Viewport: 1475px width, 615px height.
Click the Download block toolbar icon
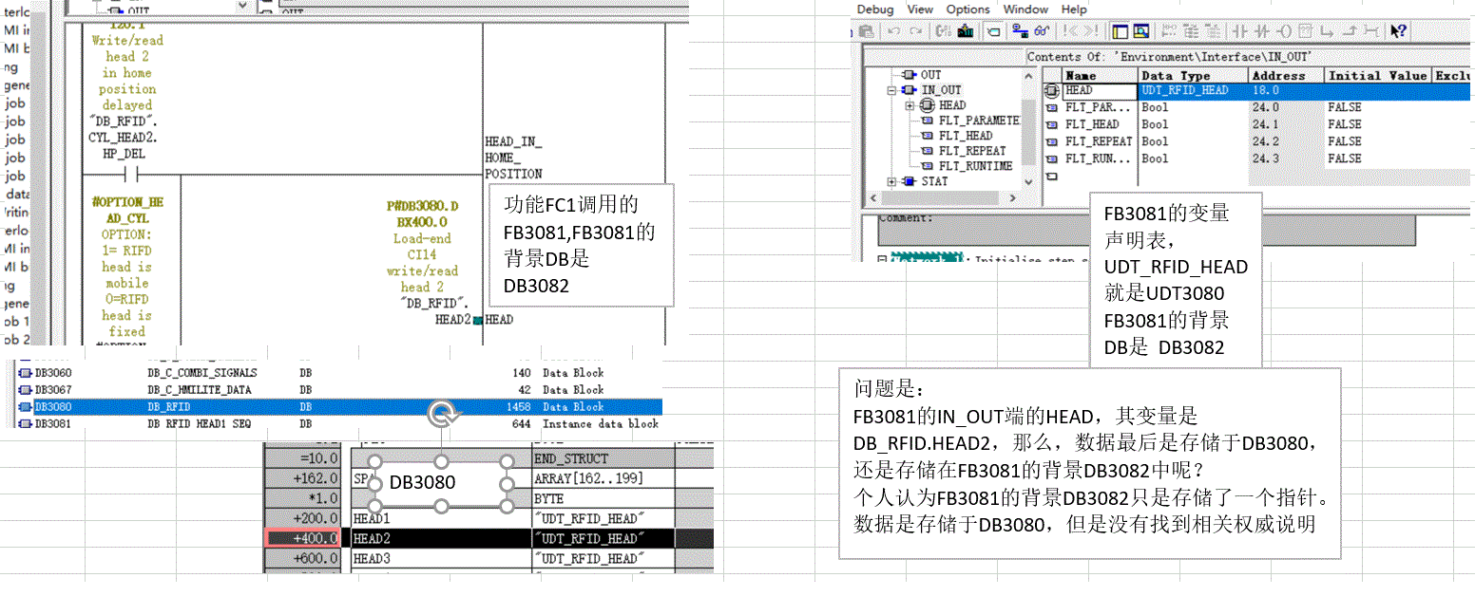(x=966, y=31)
